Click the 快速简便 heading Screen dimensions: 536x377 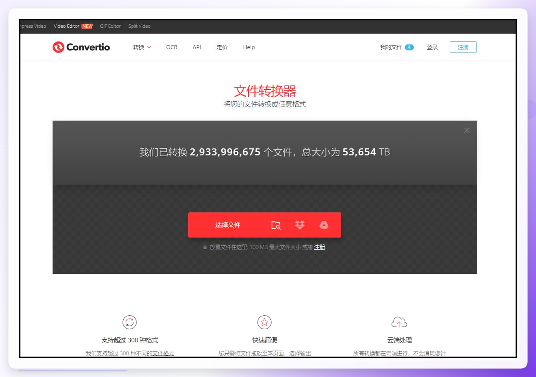pos(264,340)
